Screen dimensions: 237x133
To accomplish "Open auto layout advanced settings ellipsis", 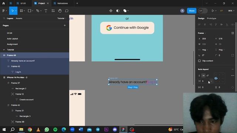I will [x=233, y=75].
